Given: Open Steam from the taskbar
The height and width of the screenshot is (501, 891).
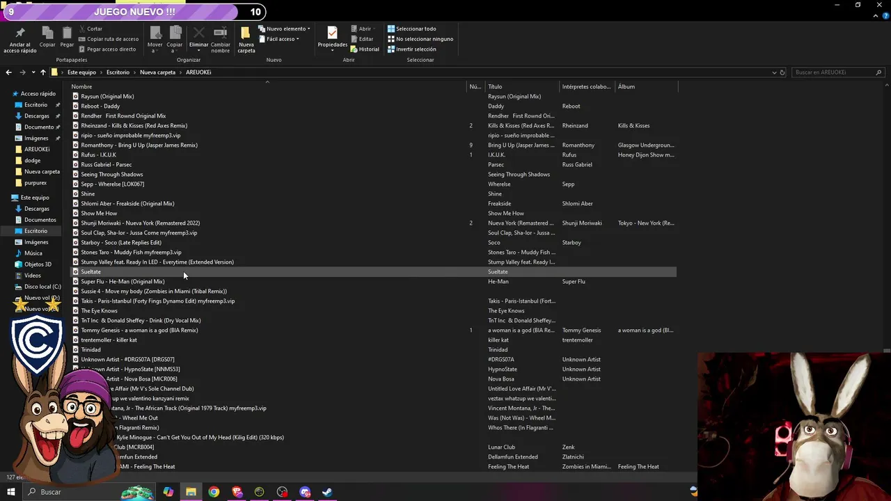Looking at the screenshot, I should click(327, 492).
